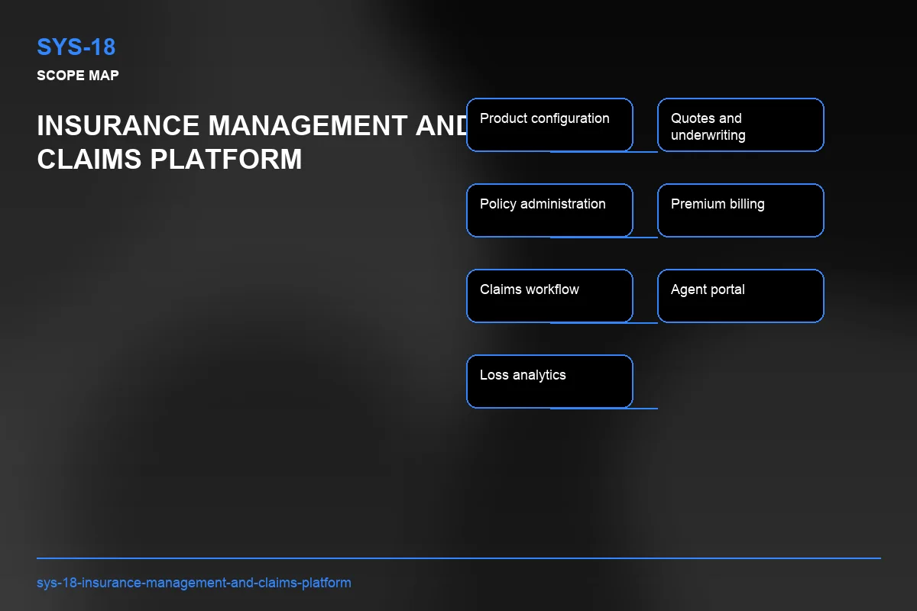Image resolution: width=917 pixels, height=611 pixels.
Task: Click the Premium billing box
Action: (740, 210)
